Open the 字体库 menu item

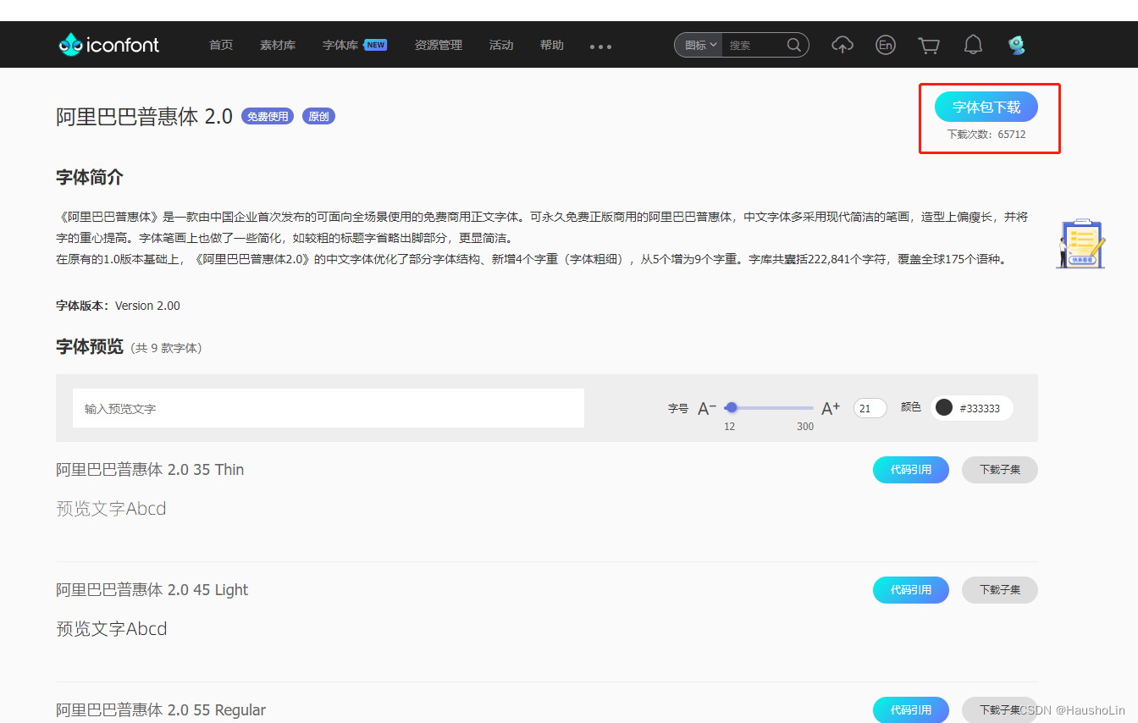340,45
